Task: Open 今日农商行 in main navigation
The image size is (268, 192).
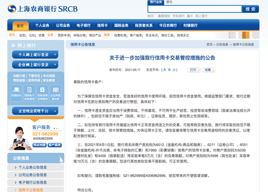Action: (168, 26)
